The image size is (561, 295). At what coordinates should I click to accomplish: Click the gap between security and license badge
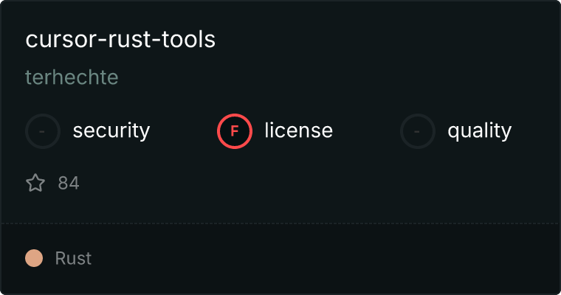[x=183, y=131]
